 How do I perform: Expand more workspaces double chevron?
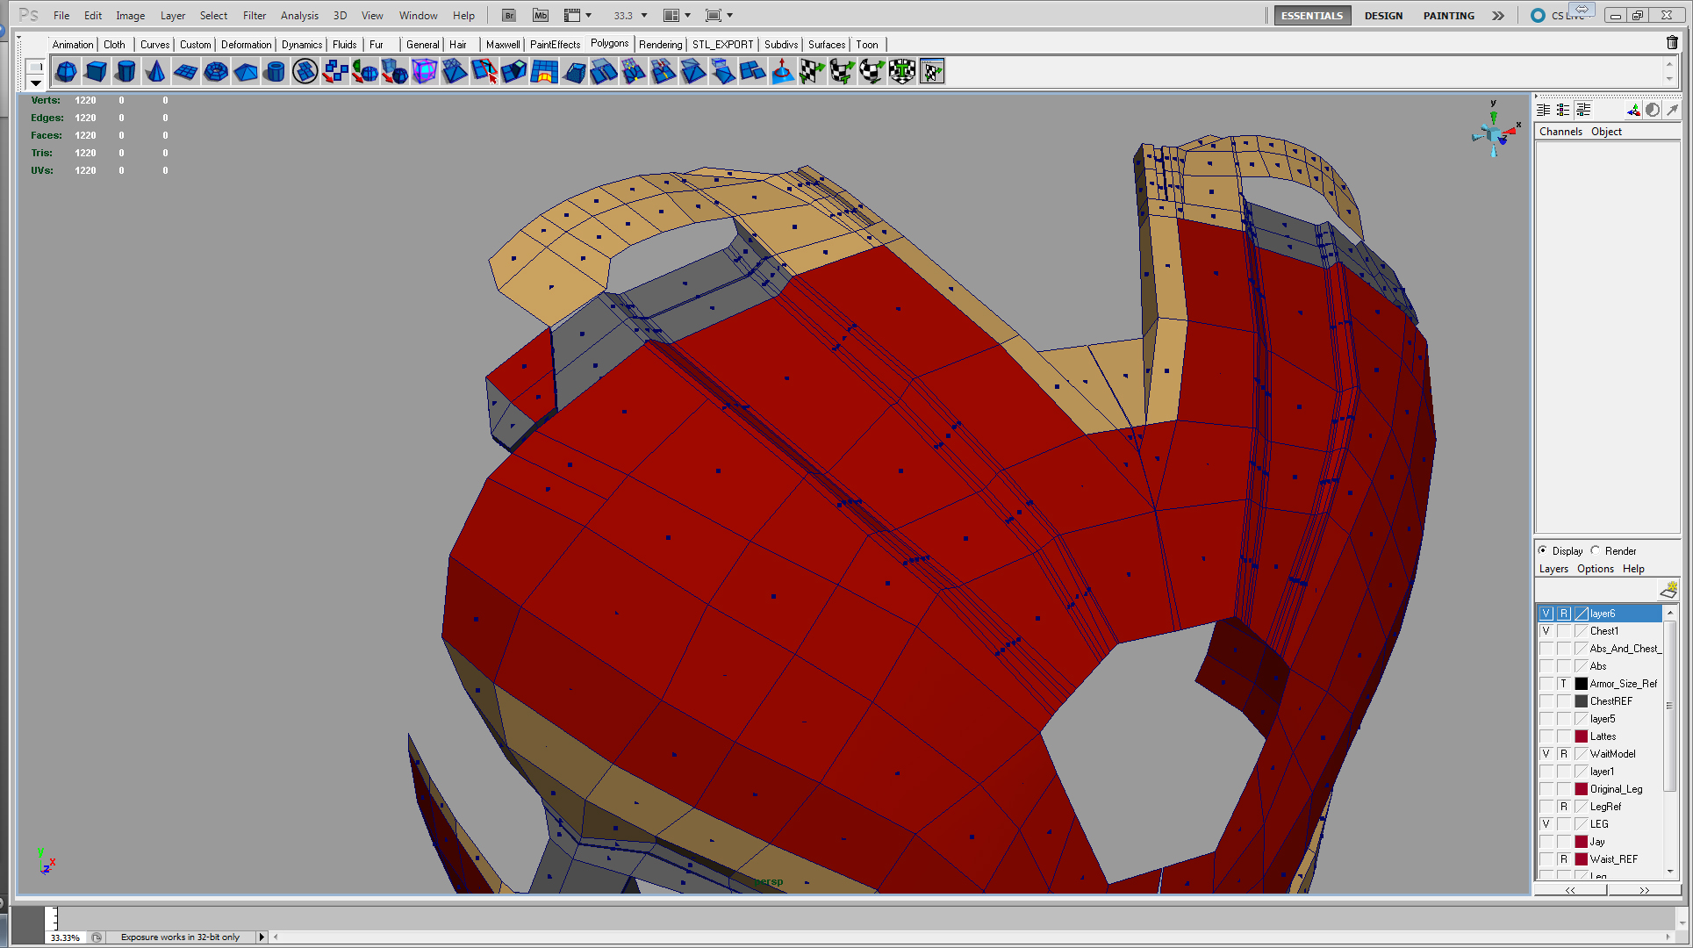click(x=1498, y=15)
